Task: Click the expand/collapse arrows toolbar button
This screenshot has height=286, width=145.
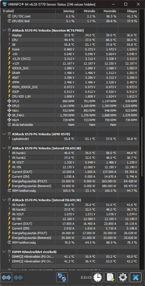Action: coord(6,277)
